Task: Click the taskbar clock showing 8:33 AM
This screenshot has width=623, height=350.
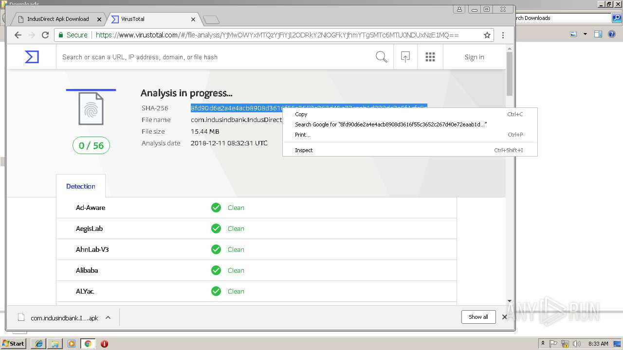Action: (598, 344)
